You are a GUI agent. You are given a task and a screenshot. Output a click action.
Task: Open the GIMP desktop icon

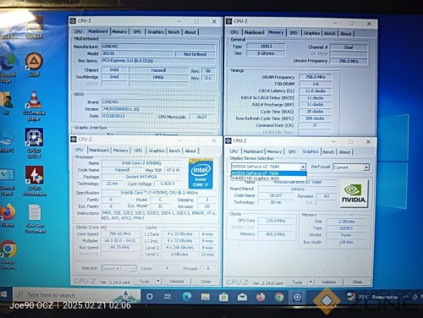(x=34, y=64)
